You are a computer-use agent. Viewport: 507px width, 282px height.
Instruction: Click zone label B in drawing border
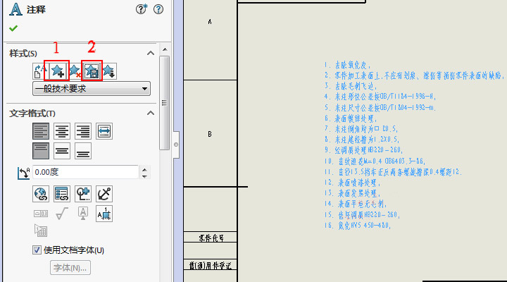[210, 134]
